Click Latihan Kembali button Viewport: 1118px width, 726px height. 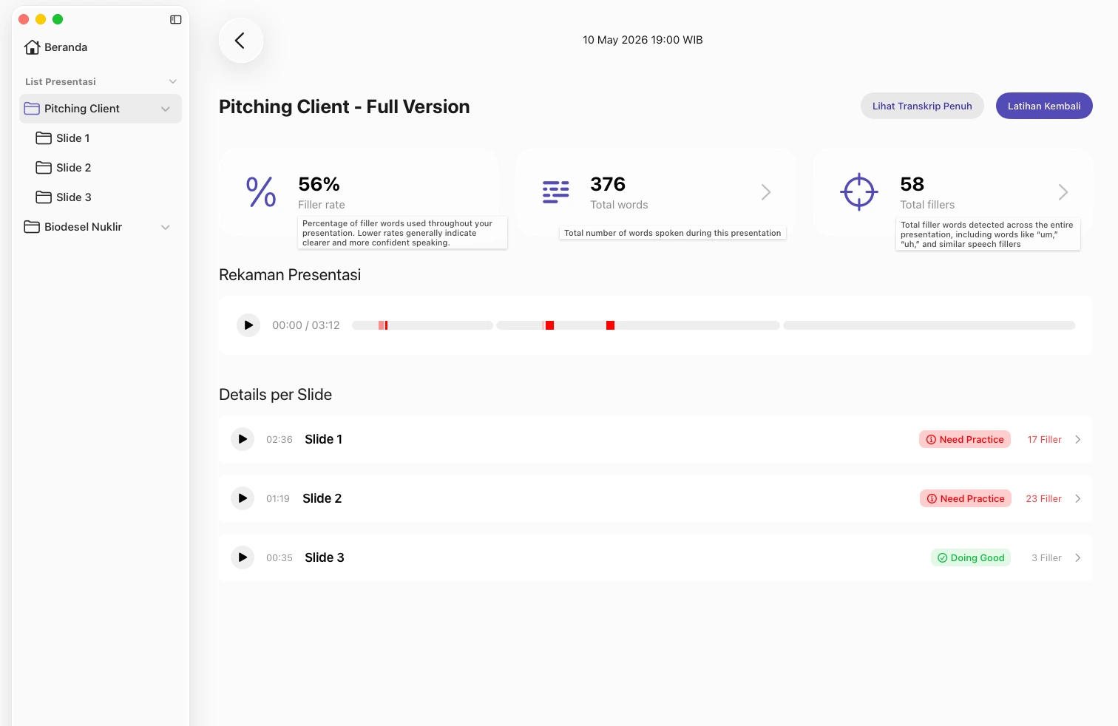pos(1044,106)
